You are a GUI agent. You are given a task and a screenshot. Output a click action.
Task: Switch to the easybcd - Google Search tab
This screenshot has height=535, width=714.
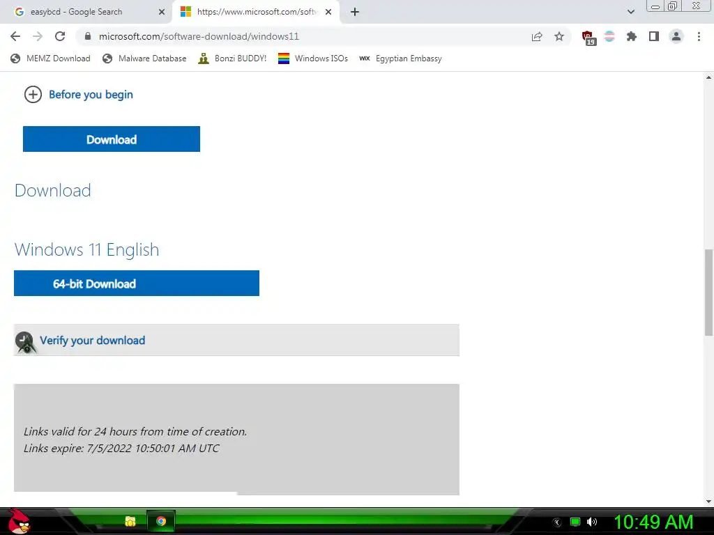click(86, 12)
